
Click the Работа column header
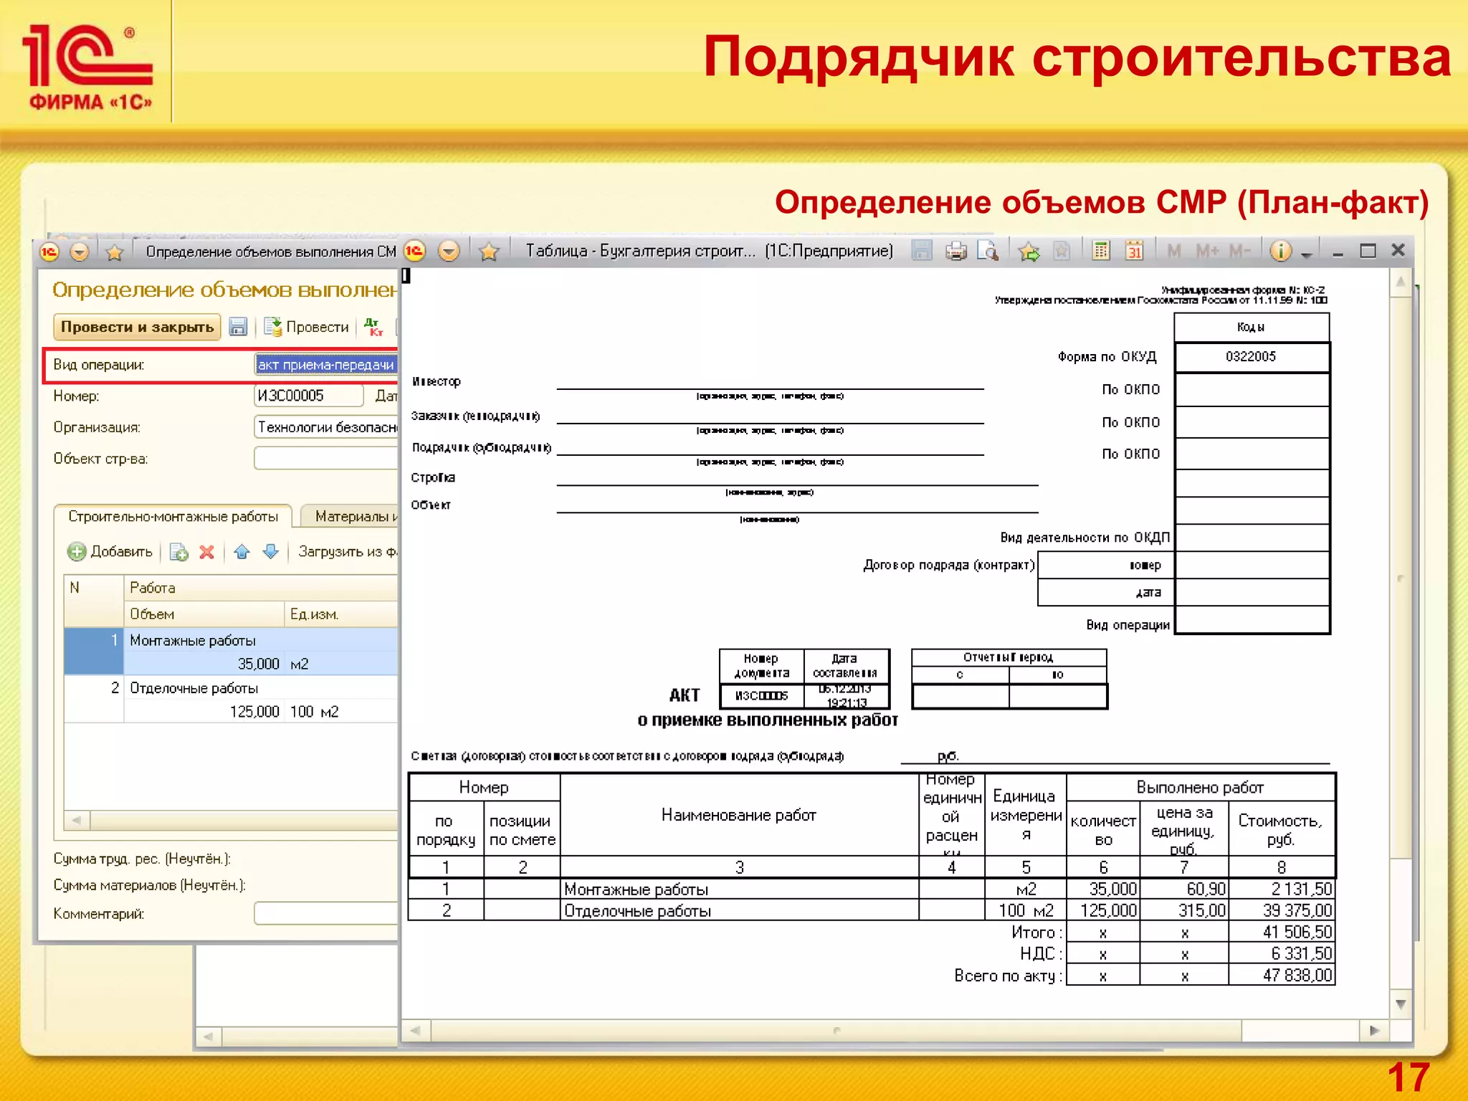coord(261,588)
